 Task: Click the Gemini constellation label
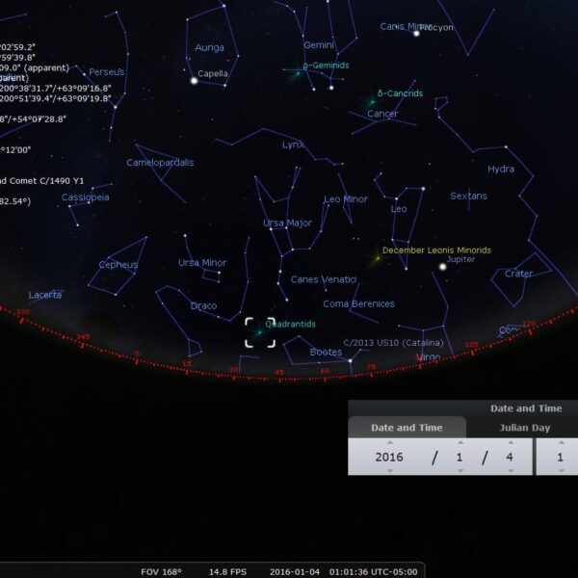coord(319,45)
